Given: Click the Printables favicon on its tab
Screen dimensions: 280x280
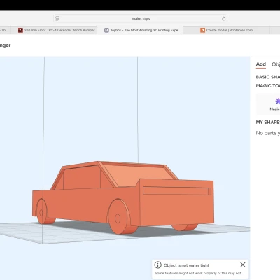Looking at the screenshot, I should 202,30.
